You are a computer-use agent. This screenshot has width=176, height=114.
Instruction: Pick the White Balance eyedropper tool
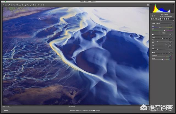click(9, 5)
